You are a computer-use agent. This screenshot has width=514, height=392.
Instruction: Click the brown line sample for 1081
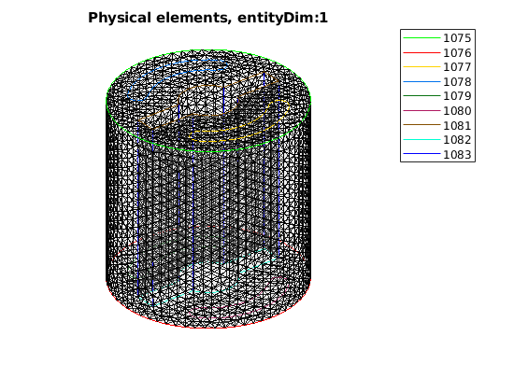pos(421,125)
